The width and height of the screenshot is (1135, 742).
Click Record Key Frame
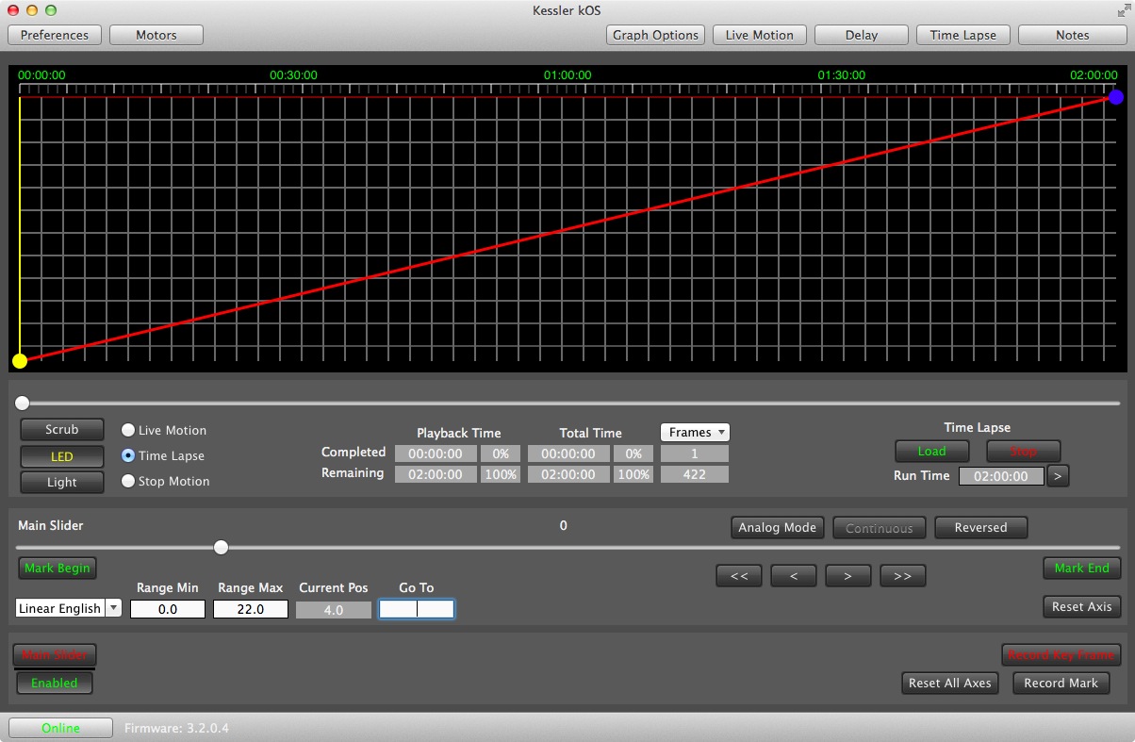coord(1061,654)
